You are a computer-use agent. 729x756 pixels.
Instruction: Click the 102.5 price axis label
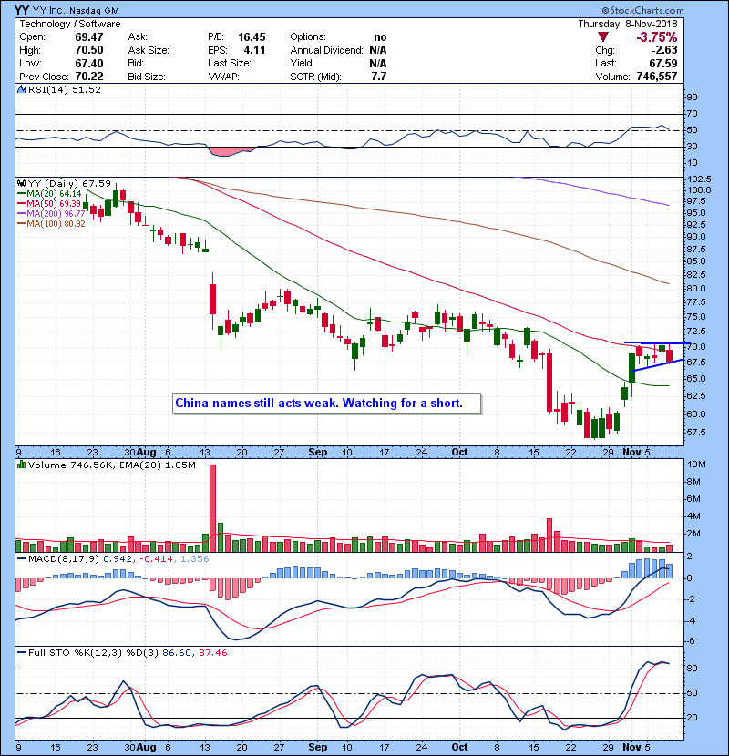point(698,179)
